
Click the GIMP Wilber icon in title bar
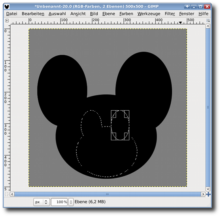7,6
